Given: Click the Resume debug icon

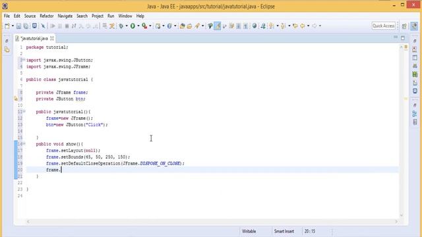Looking at the screenshot, I should 53,26.
